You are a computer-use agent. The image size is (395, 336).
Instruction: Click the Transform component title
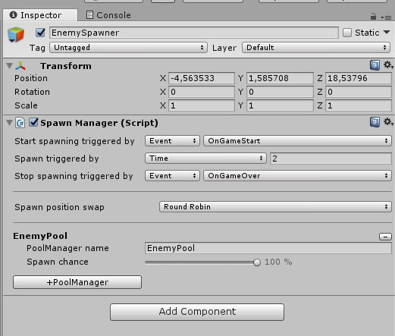click(x=66, y=66)
